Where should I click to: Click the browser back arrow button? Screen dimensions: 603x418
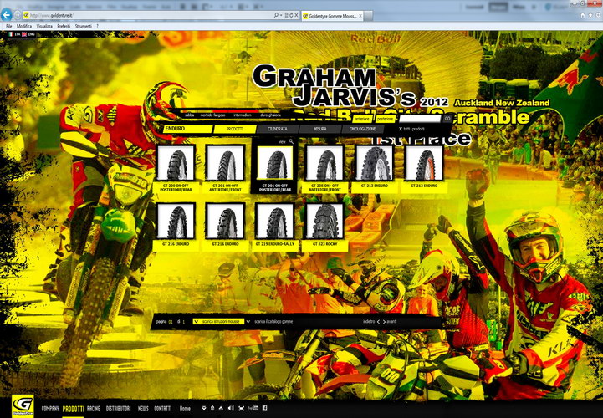coord(7,15)
